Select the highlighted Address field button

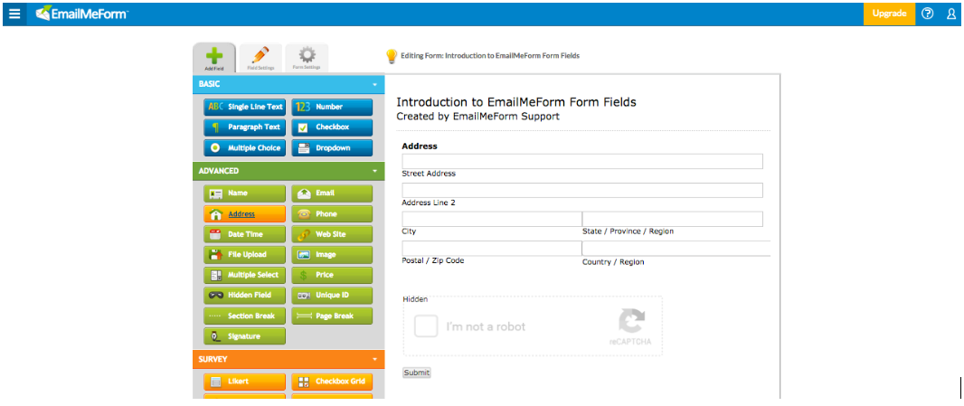[x=245, y=214]
